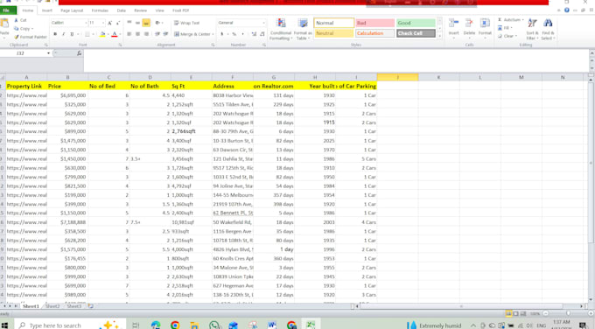The width and height of the screenshot is (595, 329).
Task: Apply the Bad cell style
Action: click(374, 23)
